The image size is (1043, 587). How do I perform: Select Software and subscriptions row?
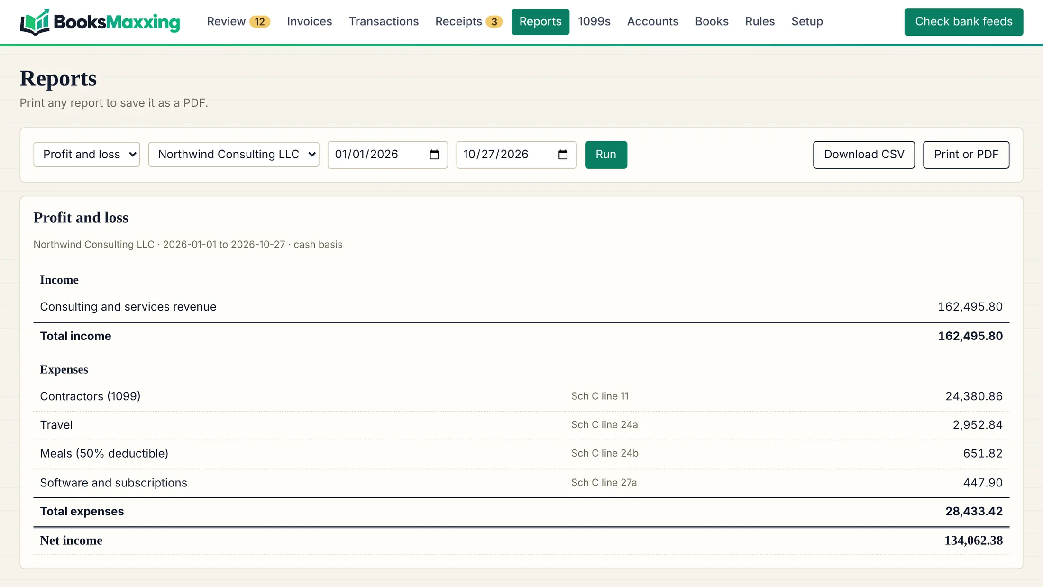click(521, 483)
